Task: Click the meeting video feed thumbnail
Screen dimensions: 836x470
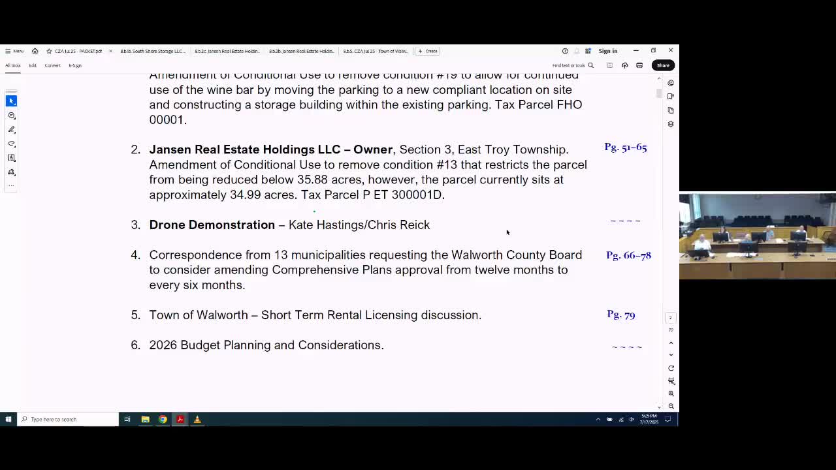Action: (758, 236)
